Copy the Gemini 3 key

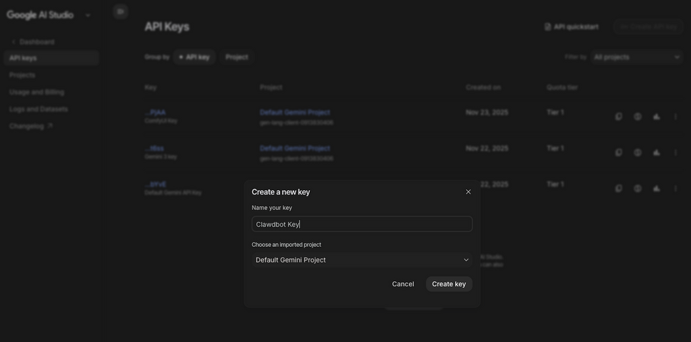(619, 152)
